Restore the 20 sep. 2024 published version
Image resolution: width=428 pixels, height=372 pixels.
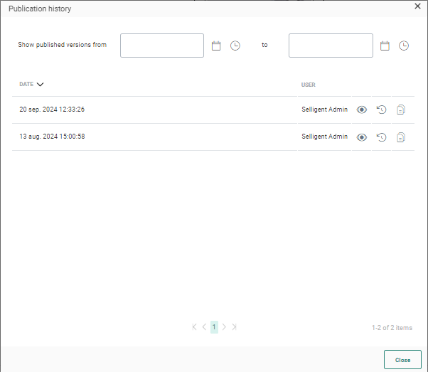pyautogui.click(x=381, y=110)
